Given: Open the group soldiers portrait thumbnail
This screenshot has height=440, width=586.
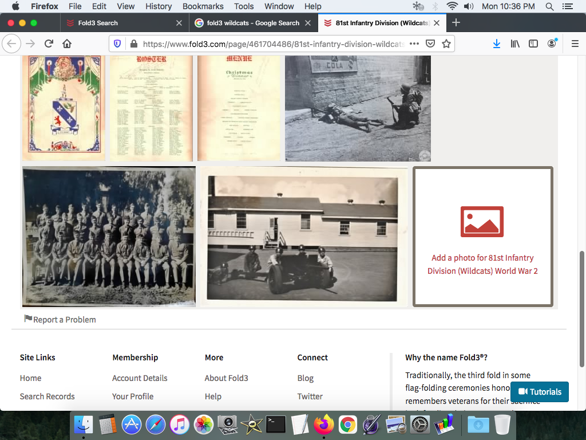Looking at the screenshot, I should coord(109,237).
